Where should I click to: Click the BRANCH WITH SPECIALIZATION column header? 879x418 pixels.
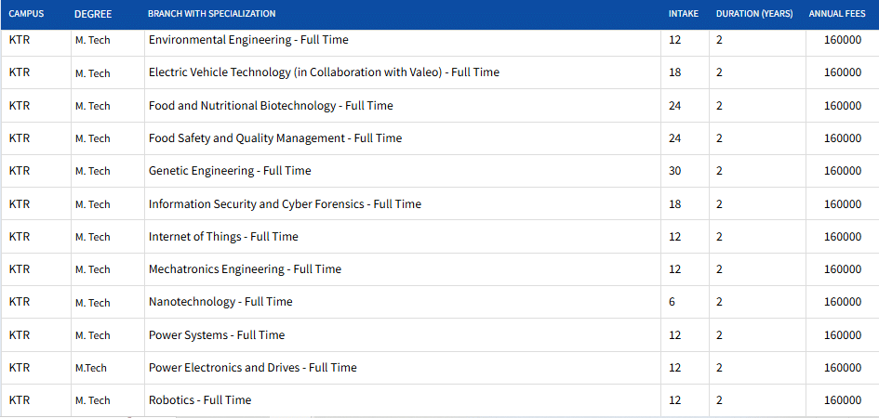point(211,14)
